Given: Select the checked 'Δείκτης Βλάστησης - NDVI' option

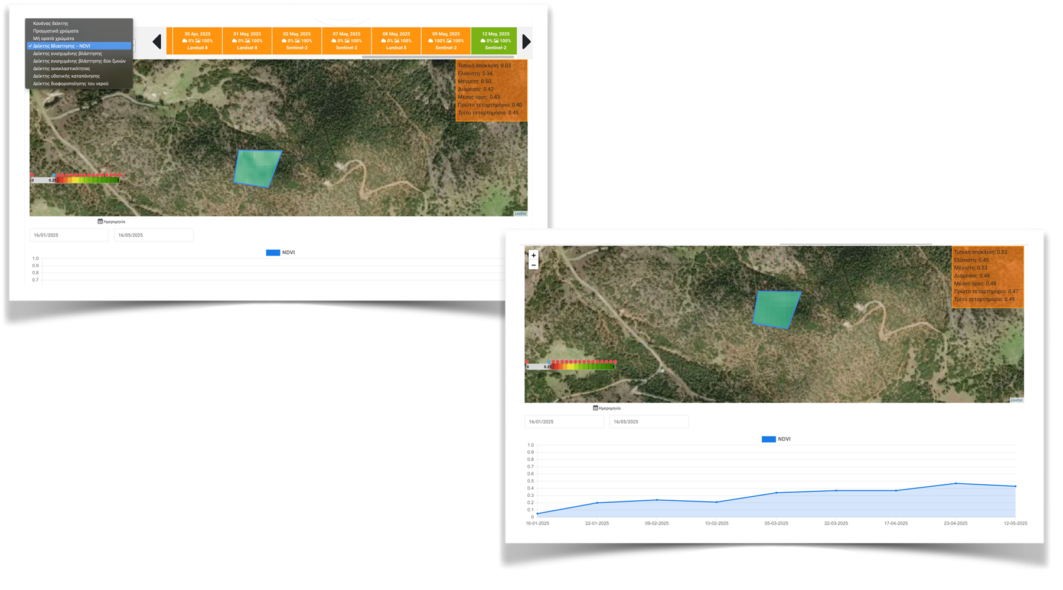Looking at the screenshot, I should point(79,46).
